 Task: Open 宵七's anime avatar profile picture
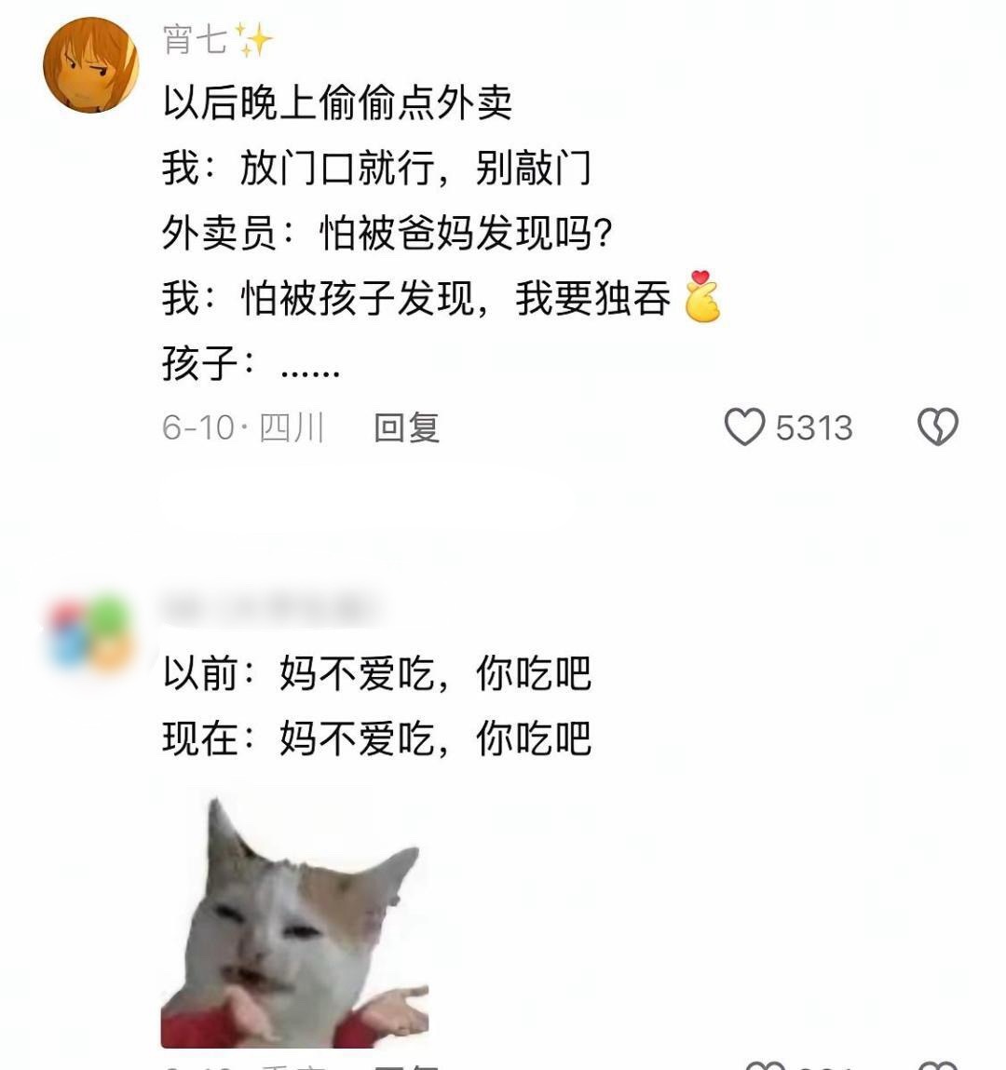point(90,65)
